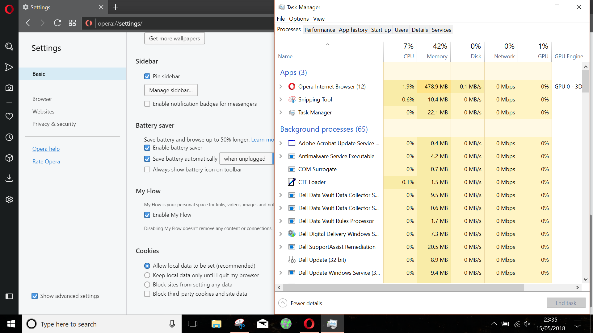The width and height of the screenshot is (593, 333).
Task: Open the tab tiles view next to reload
Action: 72,23
